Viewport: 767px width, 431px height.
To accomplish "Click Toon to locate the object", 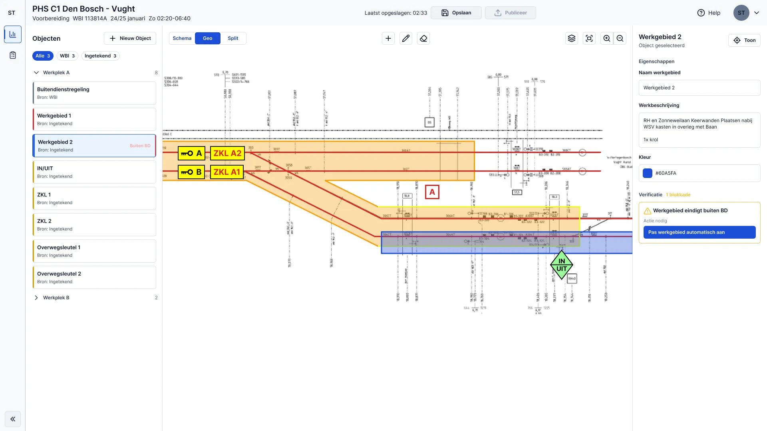I will pyautogui.click(x=745, y=40).
